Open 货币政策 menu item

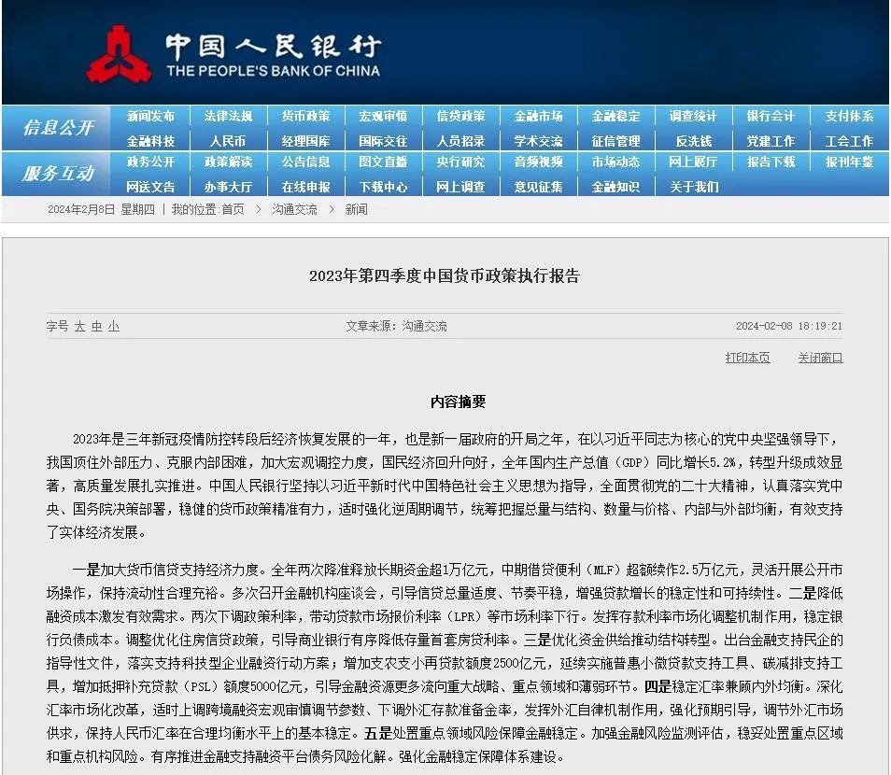[x=305, y=116]
